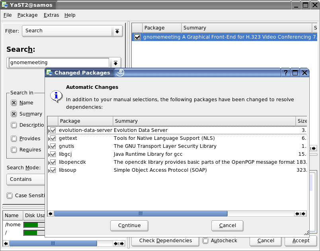
Task: Open the search history dropdown arrow
Action: [115, 63]
